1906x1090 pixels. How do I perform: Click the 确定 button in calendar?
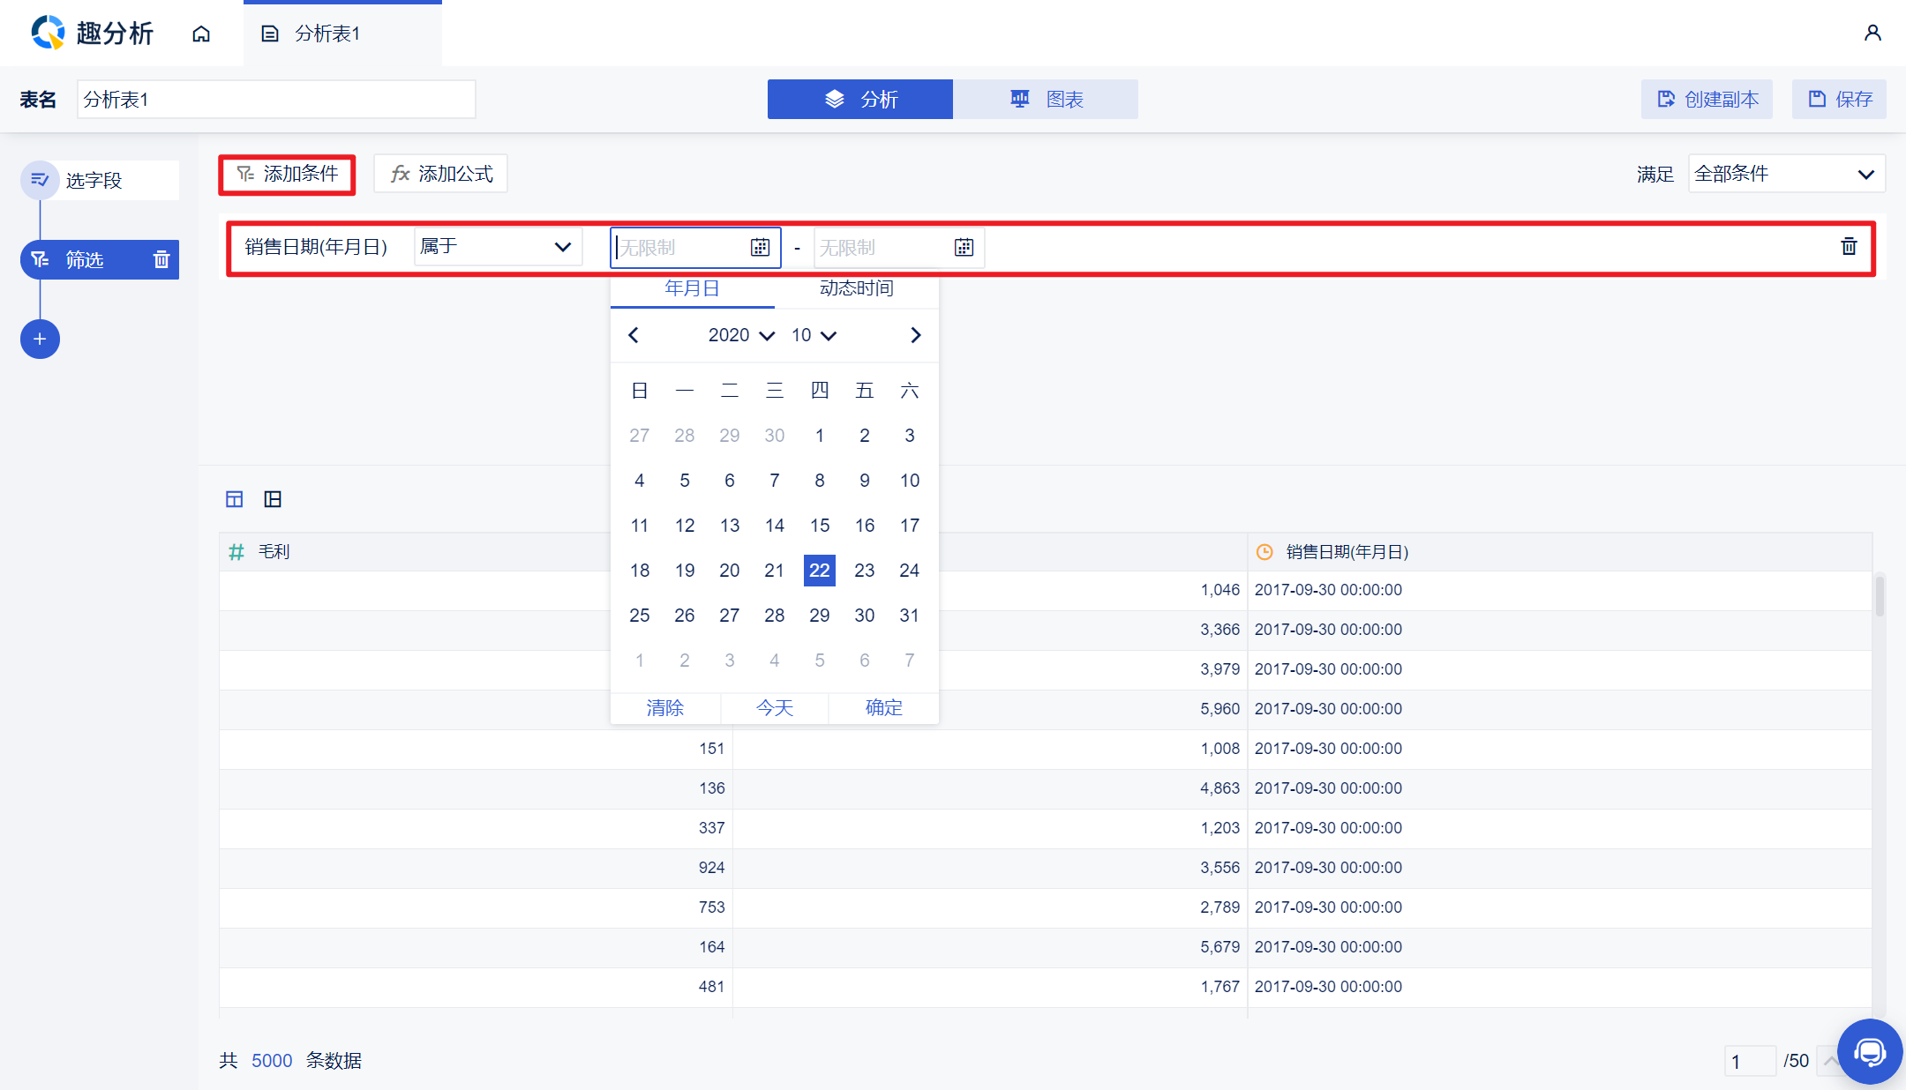click(x=883, y=707)
